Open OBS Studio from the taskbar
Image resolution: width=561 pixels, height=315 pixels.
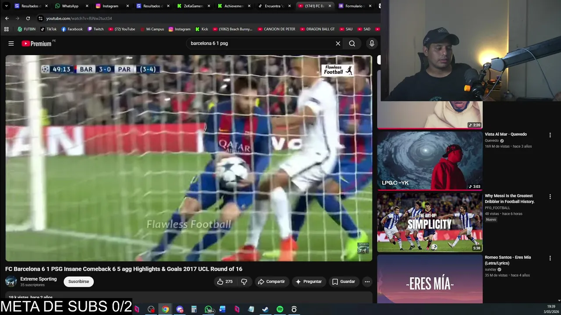(151, 309)
